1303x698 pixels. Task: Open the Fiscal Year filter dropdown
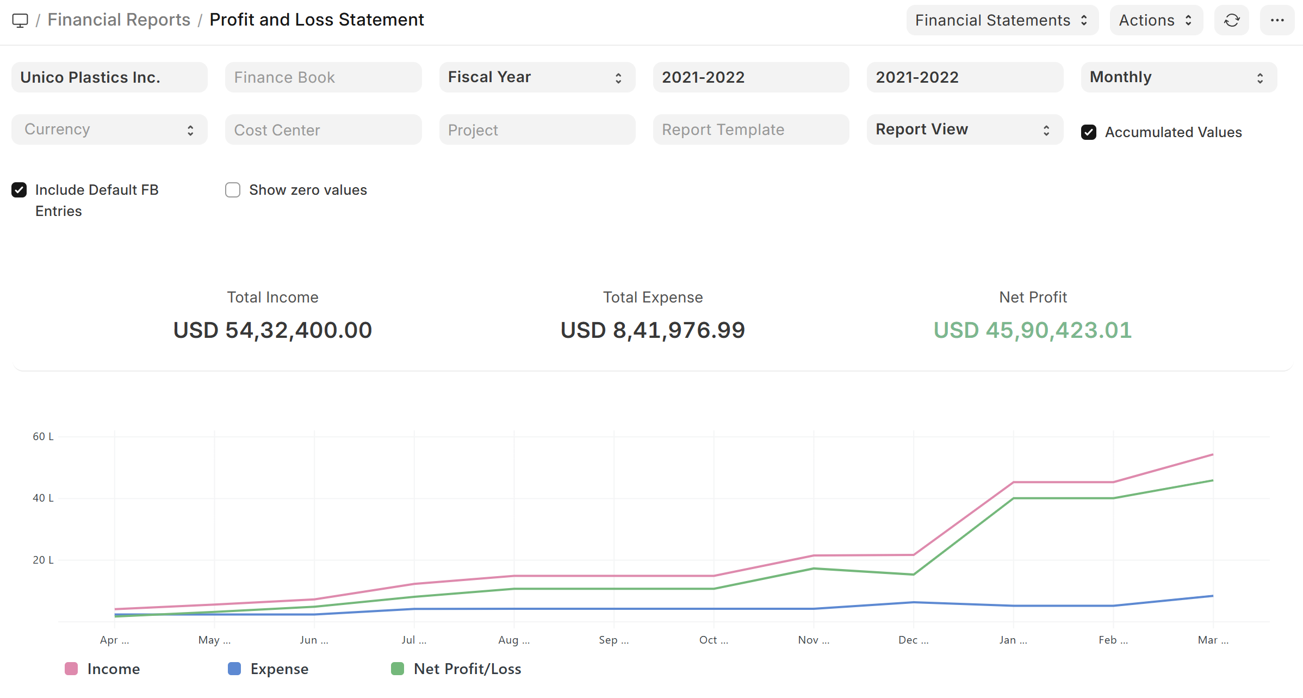[537, 77]
